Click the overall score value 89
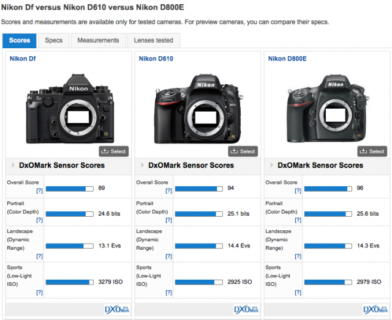Screen dimensions: 392x320 102,188
